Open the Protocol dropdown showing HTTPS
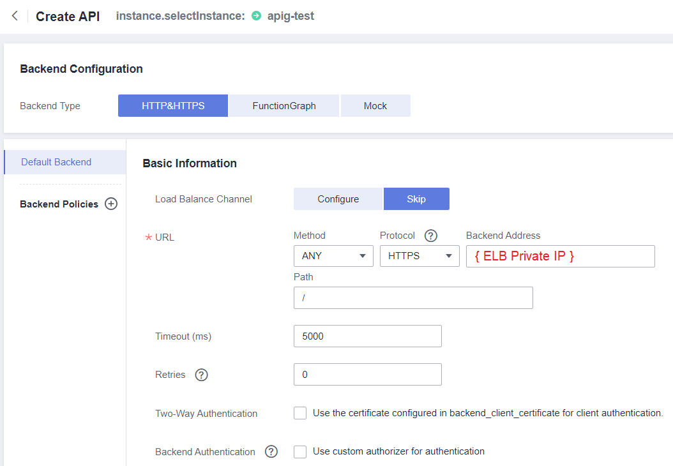Screen dimensions: 673x466 pos(420,256)
